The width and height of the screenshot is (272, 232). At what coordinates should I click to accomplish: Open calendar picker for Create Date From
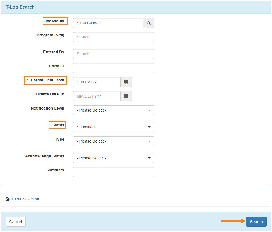(x=126, y=82)
